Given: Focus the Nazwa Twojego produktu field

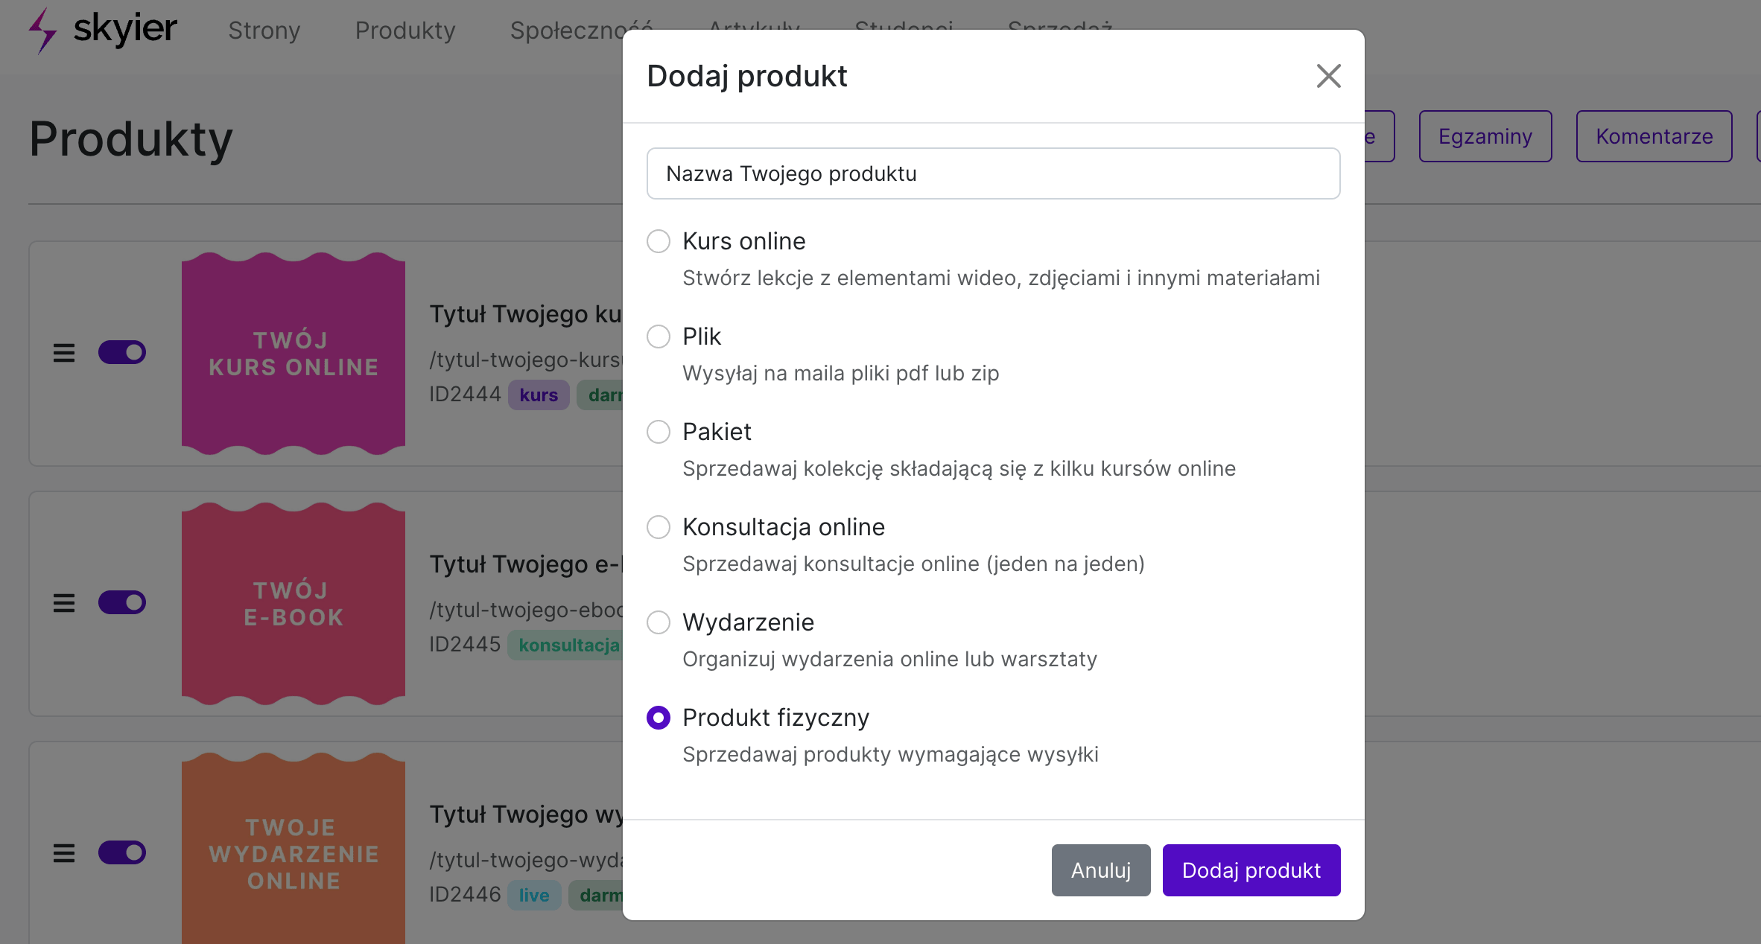Looking at the screenshot, I should pyautogui.click(x=994, y=173).
